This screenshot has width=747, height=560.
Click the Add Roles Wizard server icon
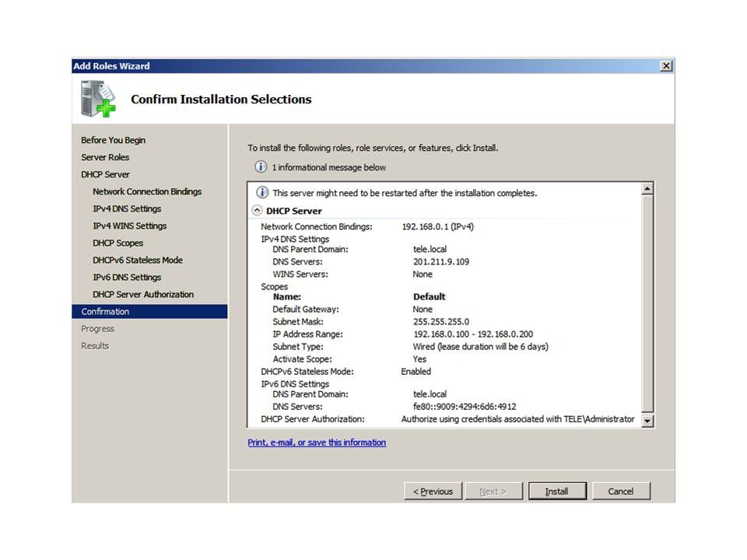[98, 99]
